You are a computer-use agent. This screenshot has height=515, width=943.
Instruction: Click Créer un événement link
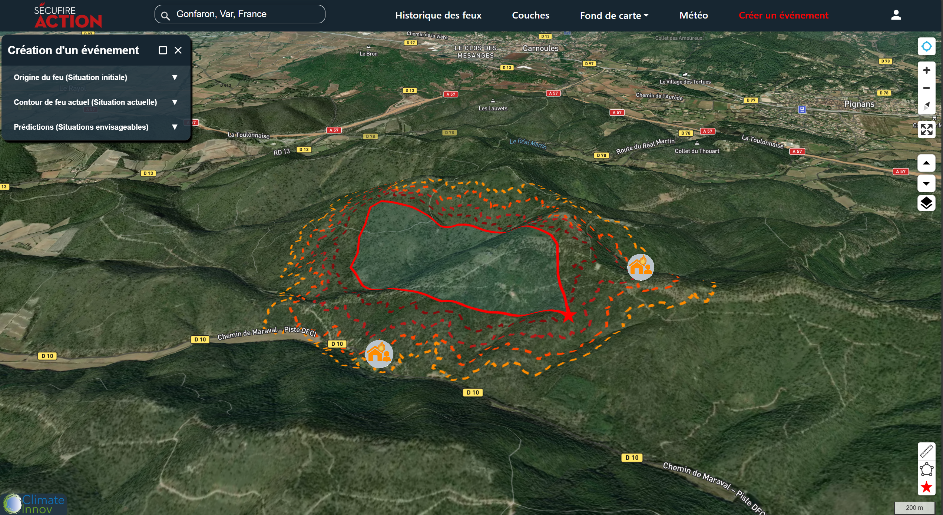[783, 16]
